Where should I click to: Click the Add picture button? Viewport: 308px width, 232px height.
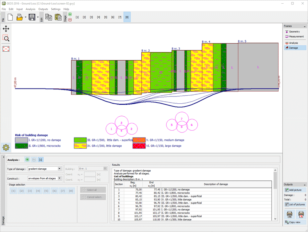295,190
